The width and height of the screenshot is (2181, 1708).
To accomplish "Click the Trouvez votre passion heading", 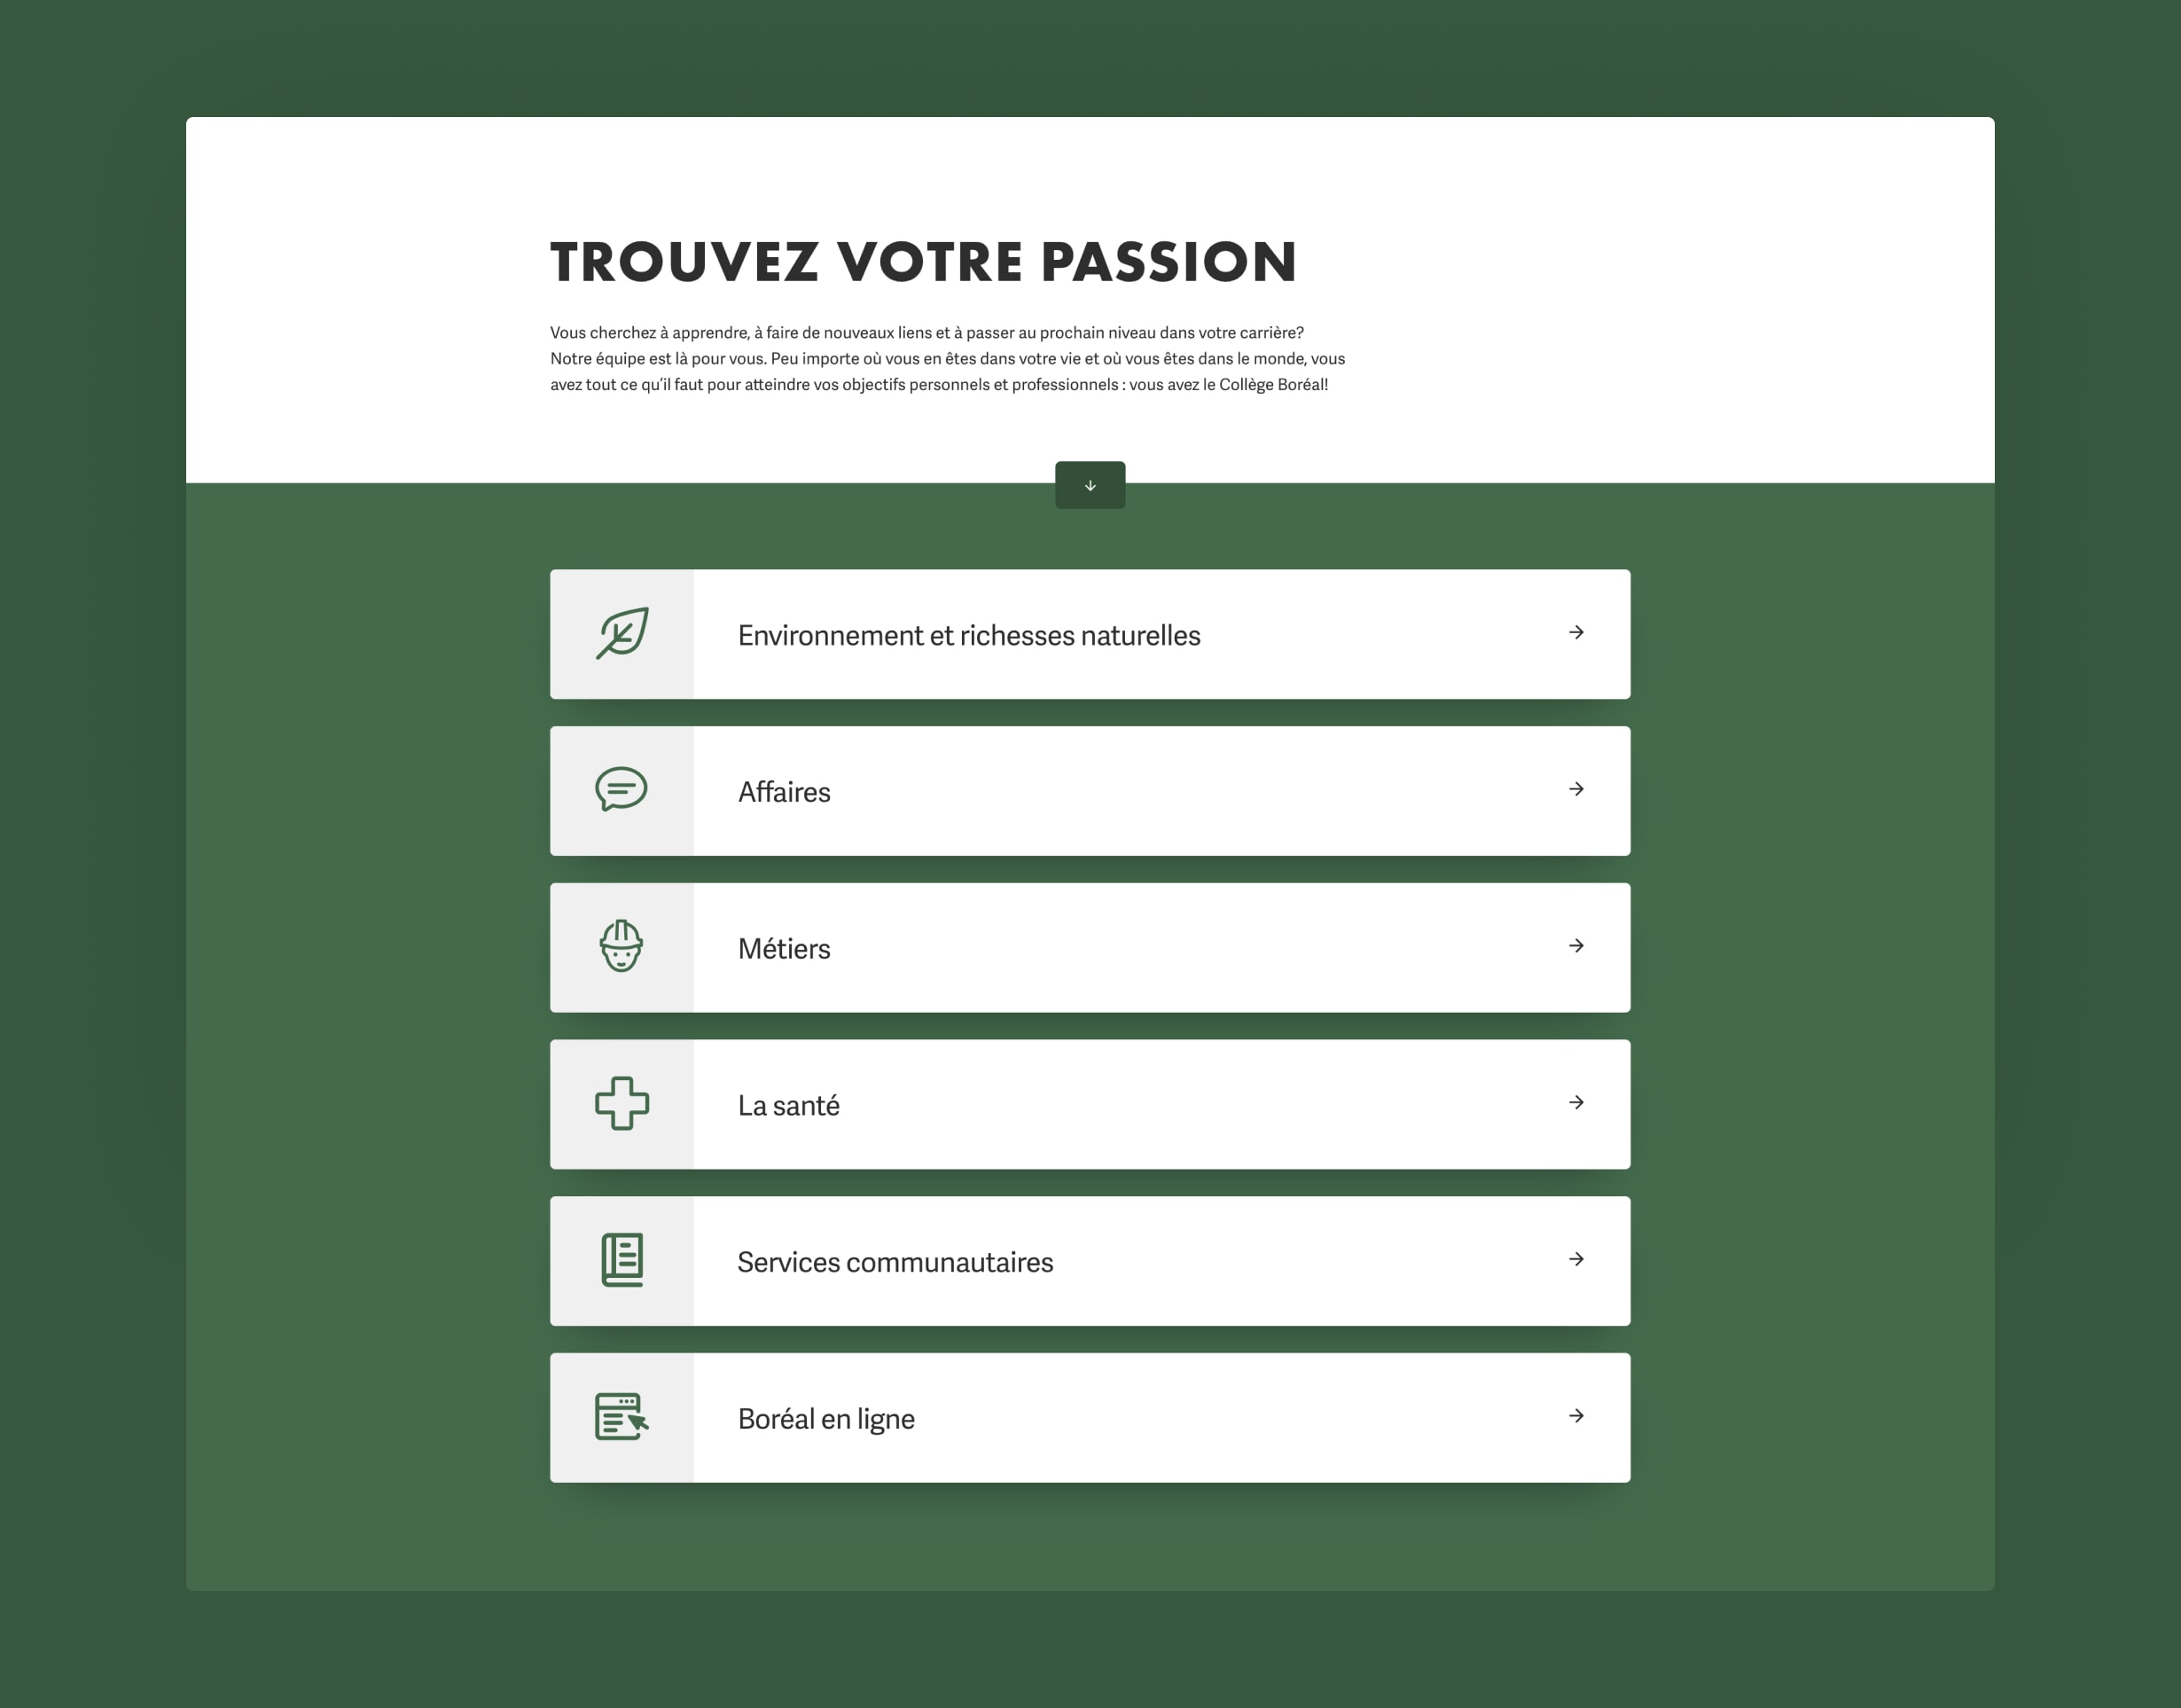I will (924, 262).
